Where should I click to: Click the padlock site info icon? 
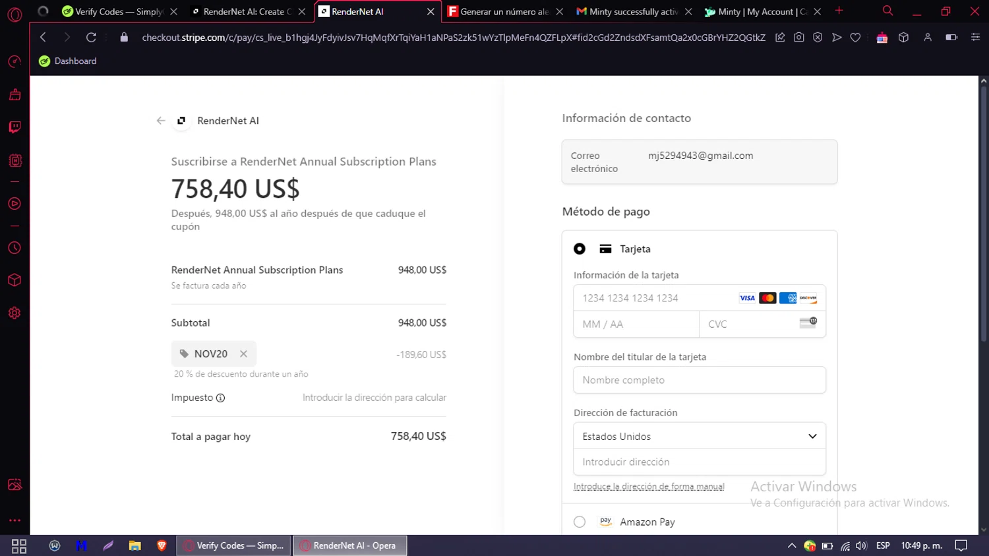(x=124, y=38)
